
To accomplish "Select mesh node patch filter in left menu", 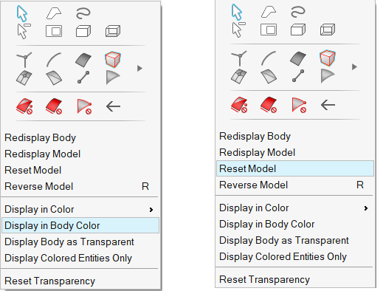I will pos(24,78).
